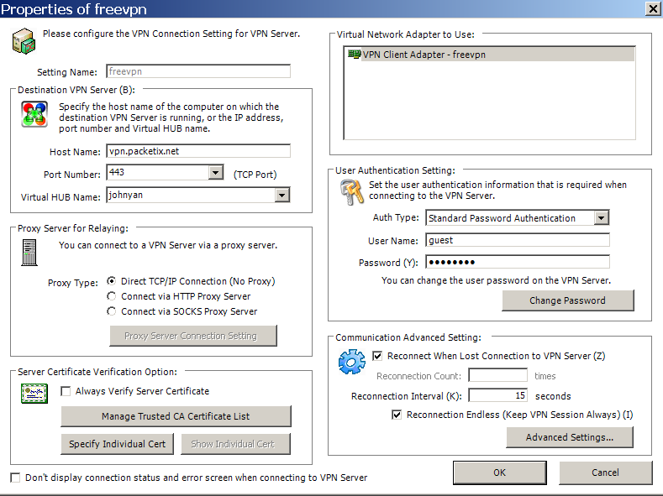This screenshot has width=663, height=496.
Task: Toggle Reconnect When Lost Connection checkbox
Action: pos(377,356)
